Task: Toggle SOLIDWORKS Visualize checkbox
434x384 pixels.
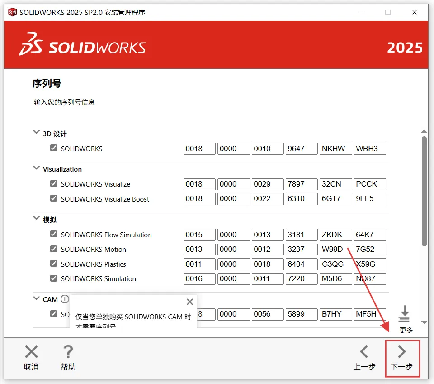Action: pos(53,183)
